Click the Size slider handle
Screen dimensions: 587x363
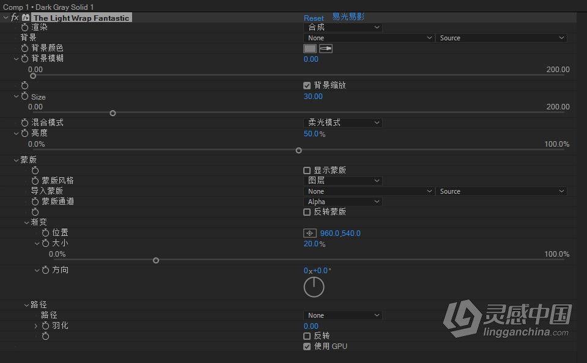coord(113,113)
